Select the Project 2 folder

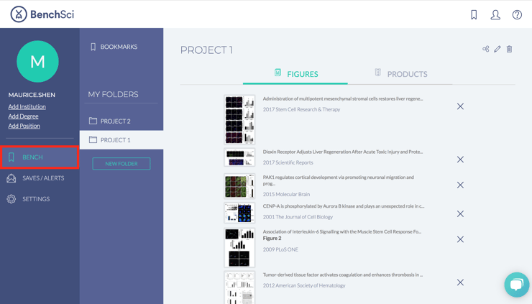(x=121, y=121)
